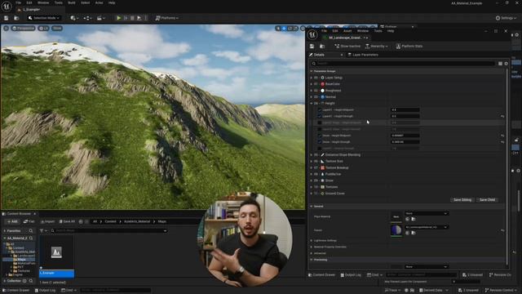Screen dimensions: 522x294
Task: Toggle the first disabled Layer02 Height checkbox
Action: [319, 122]
